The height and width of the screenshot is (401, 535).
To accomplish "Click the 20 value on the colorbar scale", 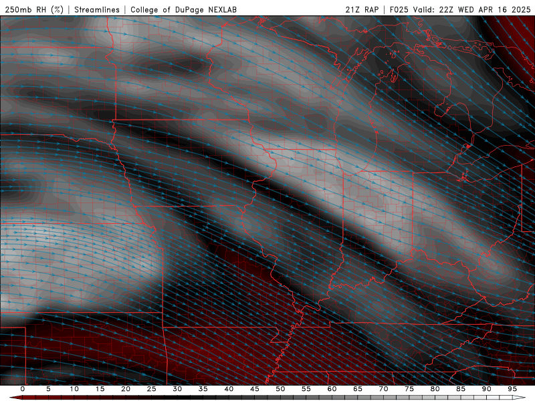I will [x=126, y=389].
